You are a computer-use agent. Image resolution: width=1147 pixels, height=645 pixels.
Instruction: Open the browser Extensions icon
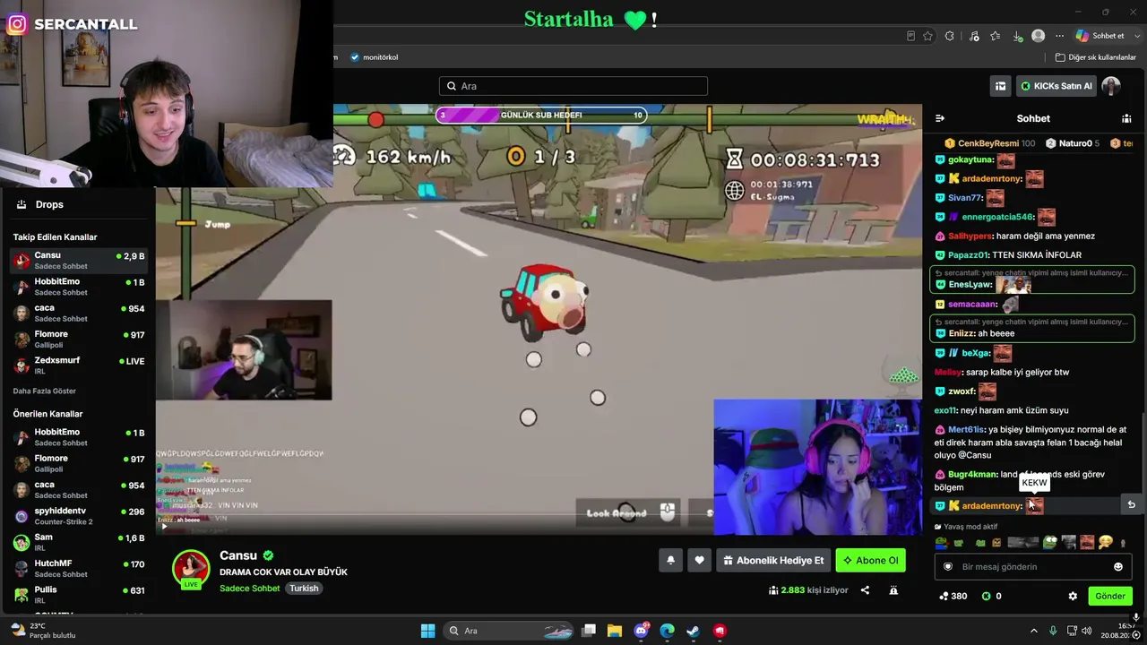[x=950, y=36]
